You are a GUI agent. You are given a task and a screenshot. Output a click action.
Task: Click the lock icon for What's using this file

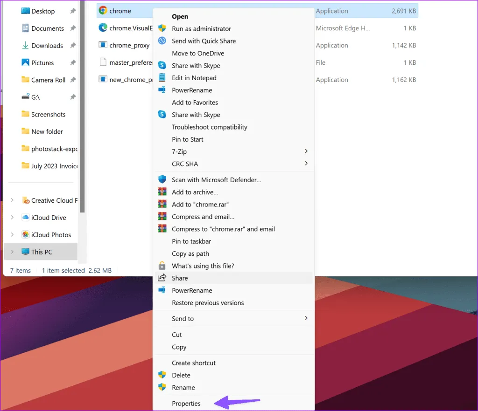click(x=162, y=266)
